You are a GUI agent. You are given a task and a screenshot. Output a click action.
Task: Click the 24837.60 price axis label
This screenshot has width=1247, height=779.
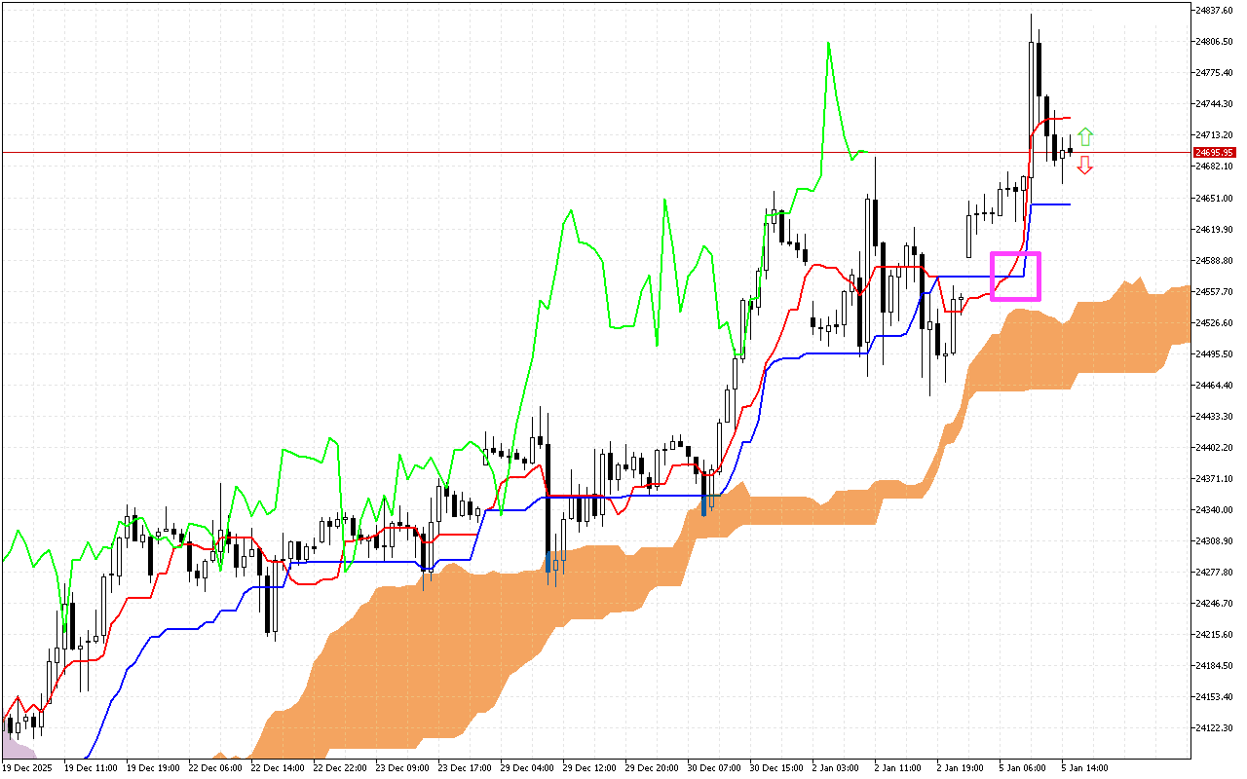1217,10
